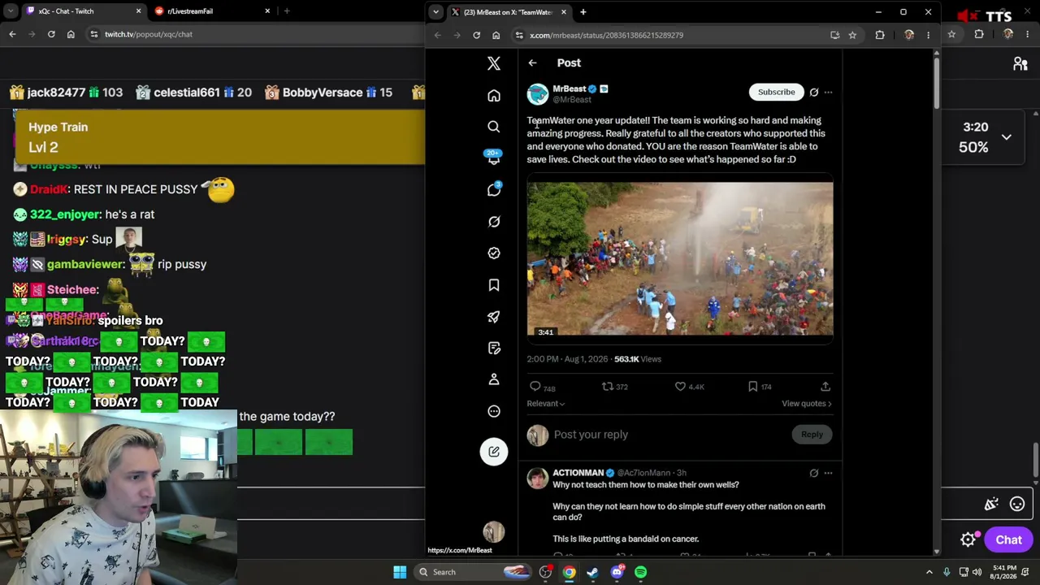Image resolution: width=1040 pixels, height=585 pixels.
Task: Open X direct messages chat icon
Action: 494,190
